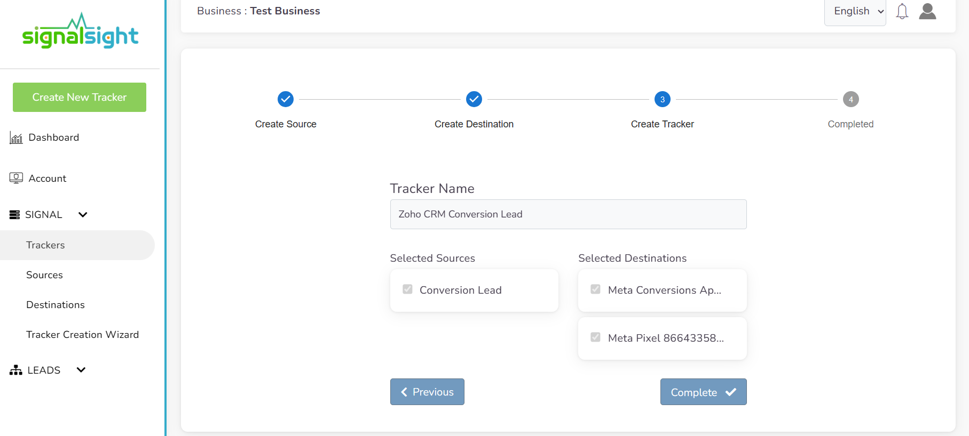The image size is (969, 436).
Task: Click the LEADS hierarchy icon
Action: point(15,370)
